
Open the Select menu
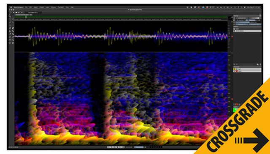click(35, 7)
